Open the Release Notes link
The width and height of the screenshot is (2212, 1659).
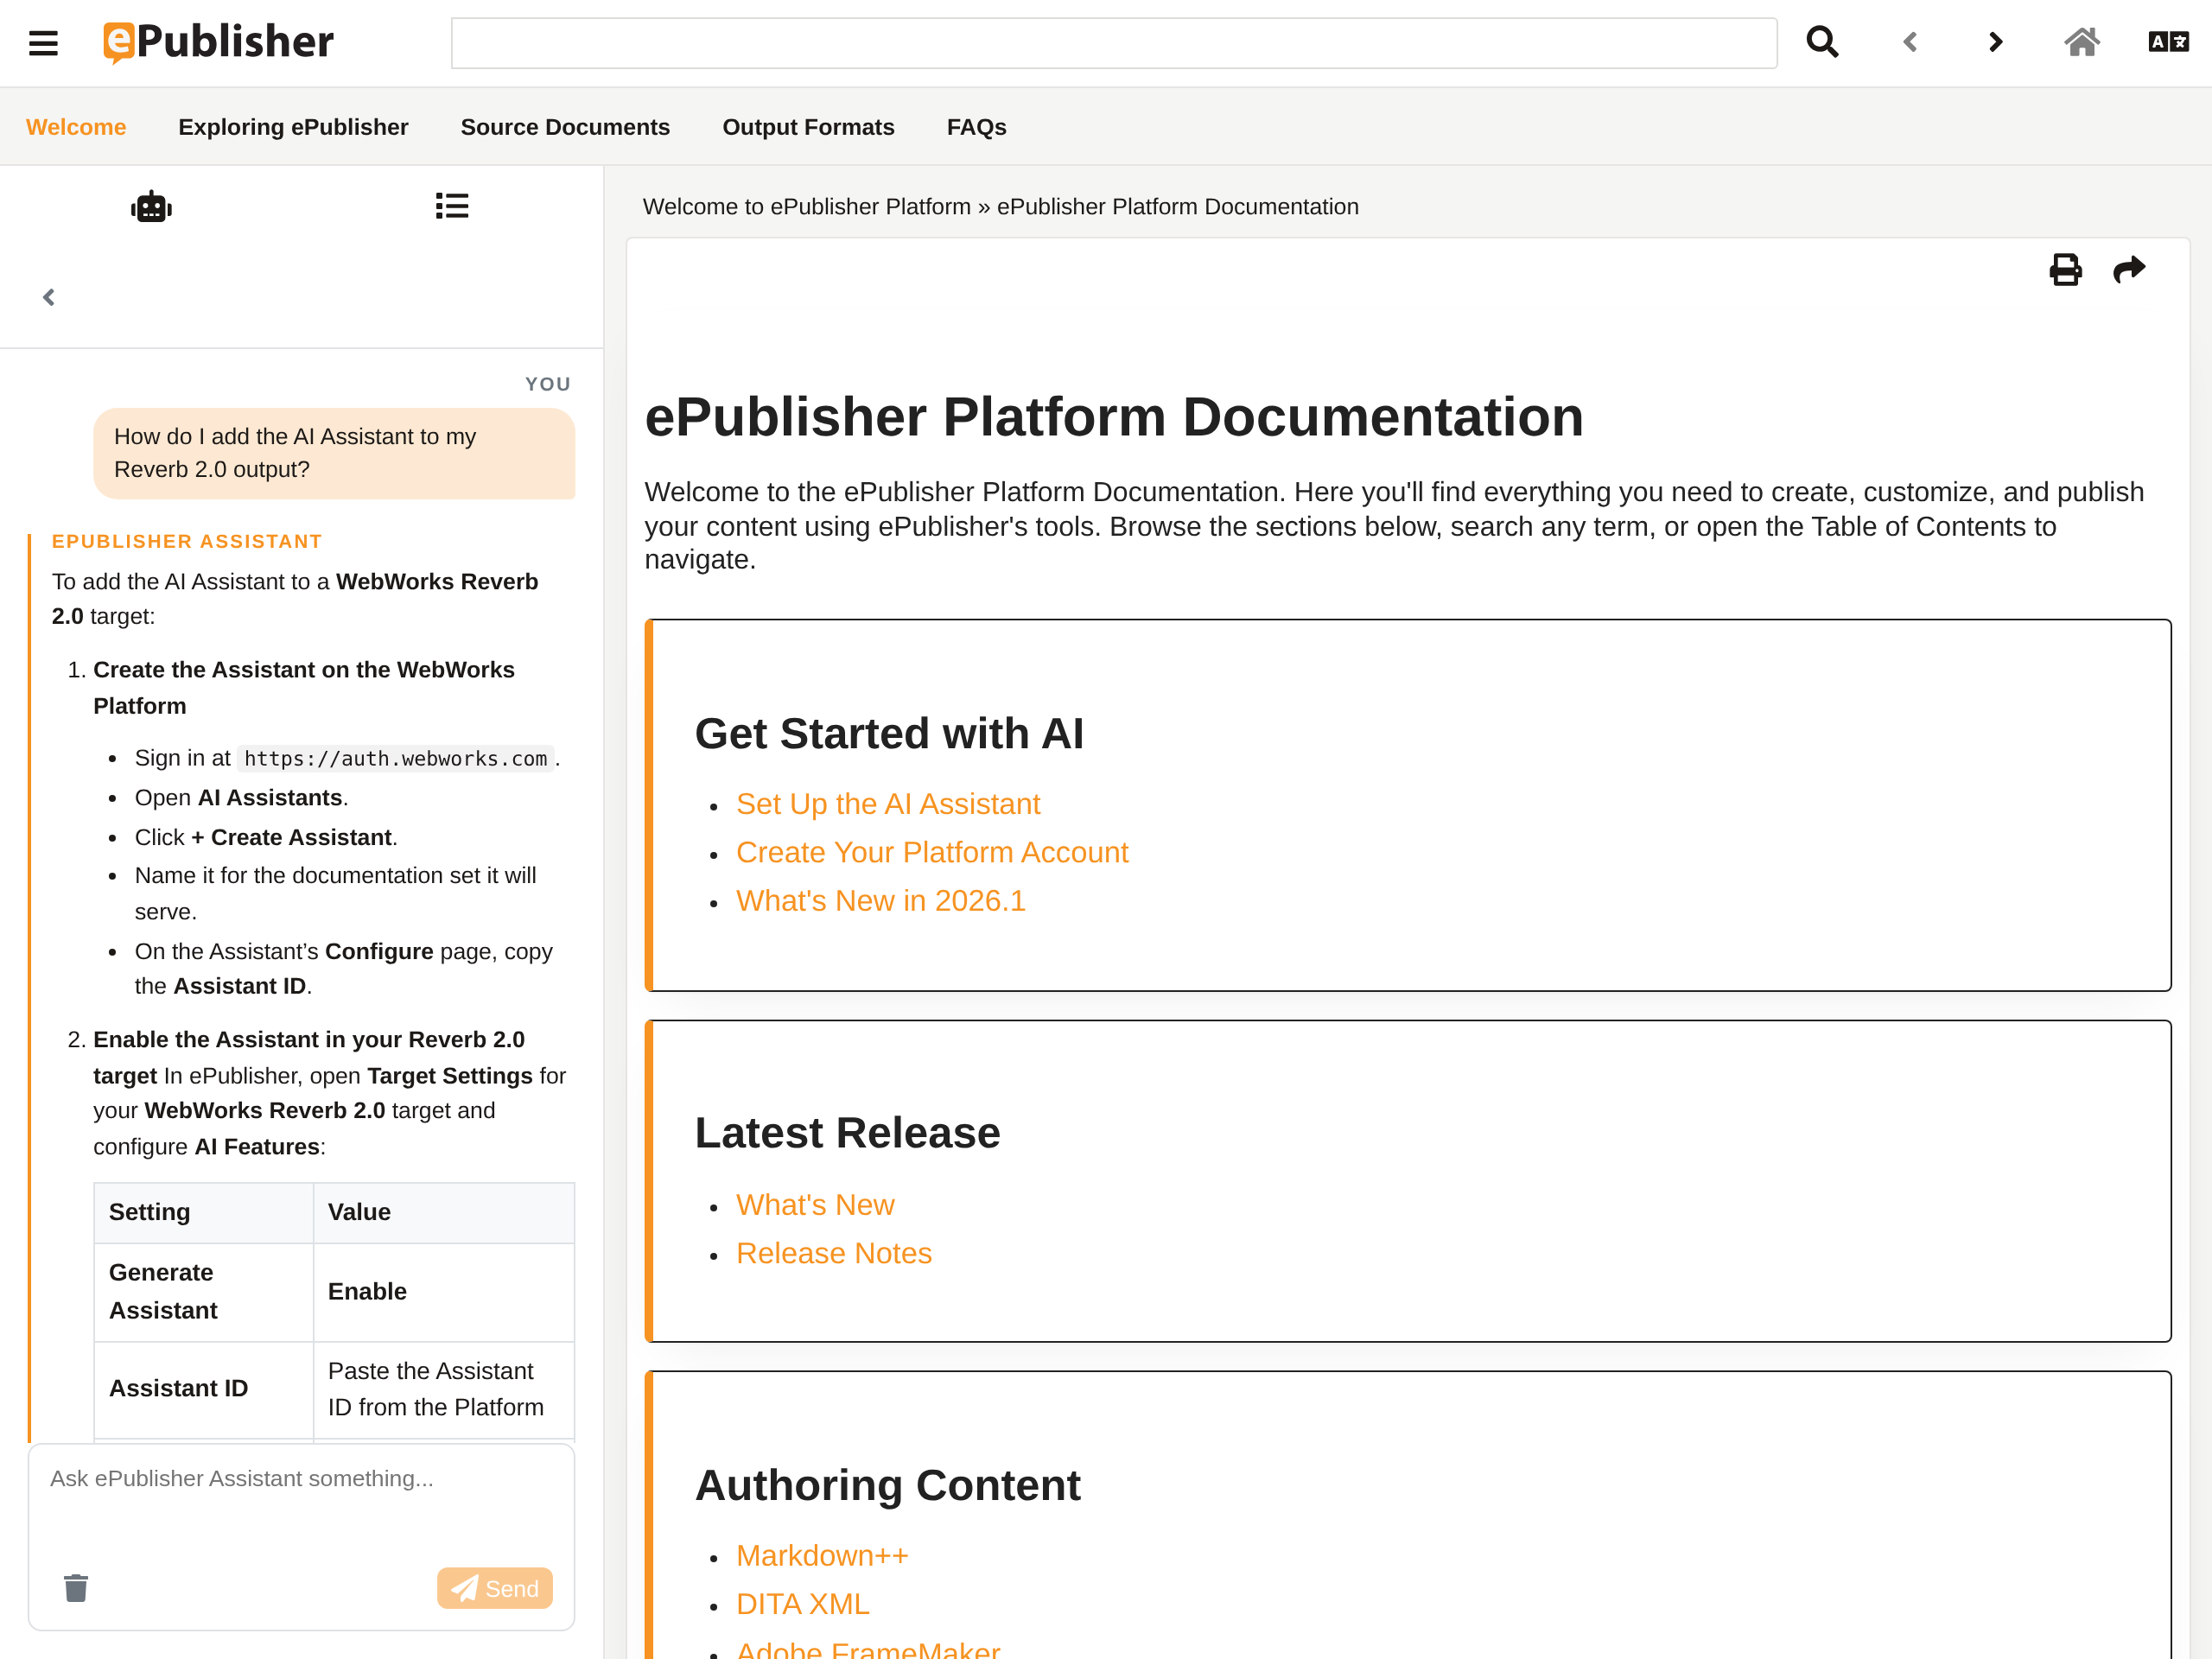pos(834,1252)
